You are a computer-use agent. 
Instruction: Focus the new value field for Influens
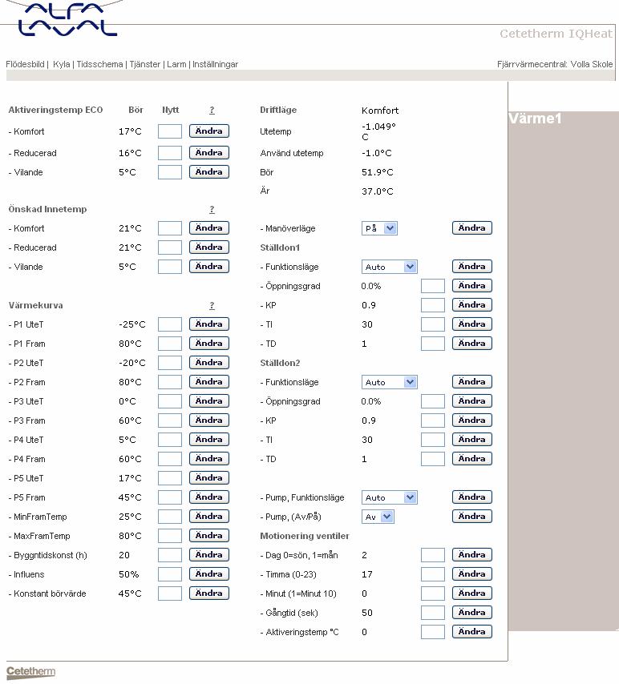tap(170, 574)
